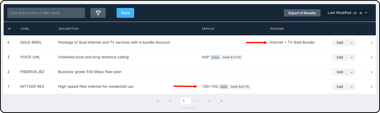Click the page number input box
This screenshot has width=380, height=113.
coord(185,101)
